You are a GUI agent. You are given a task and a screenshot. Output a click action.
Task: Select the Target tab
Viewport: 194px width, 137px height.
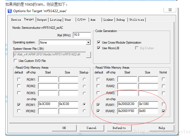click(x=29, y=19)
